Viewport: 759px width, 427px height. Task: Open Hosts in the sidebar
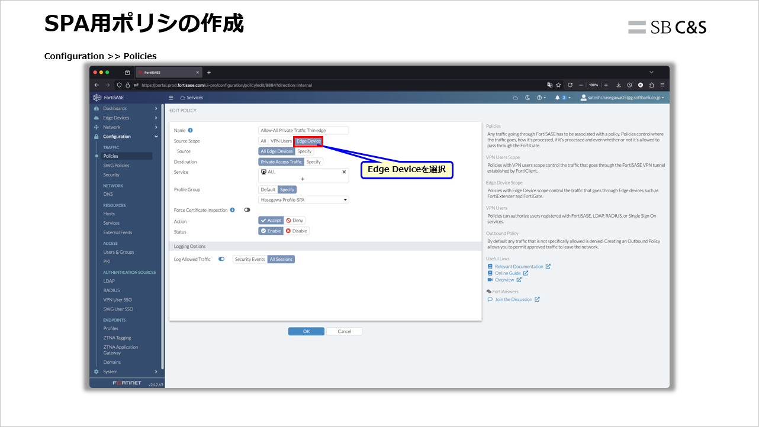pos(109,213)
